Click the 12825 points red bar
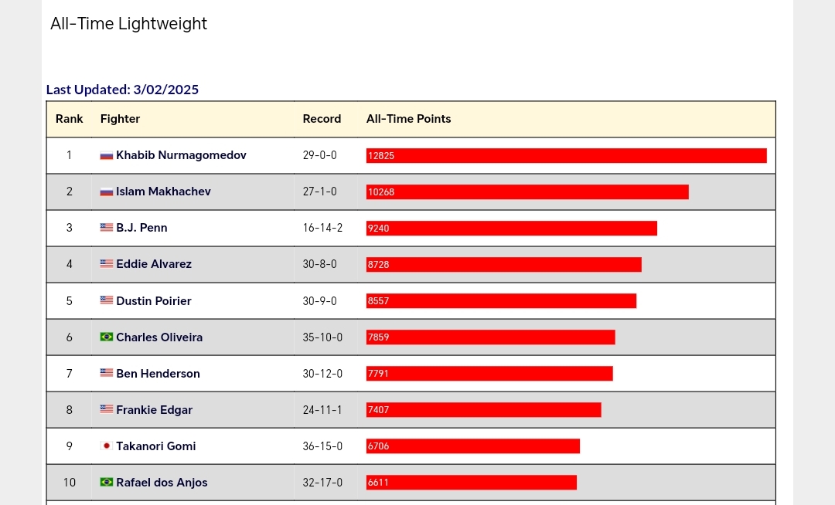The height and width of the screenshot is (505, 835). (567, 156)
